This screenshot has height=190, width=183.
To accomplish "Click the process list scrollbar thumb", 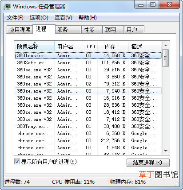I will [166, 58].
